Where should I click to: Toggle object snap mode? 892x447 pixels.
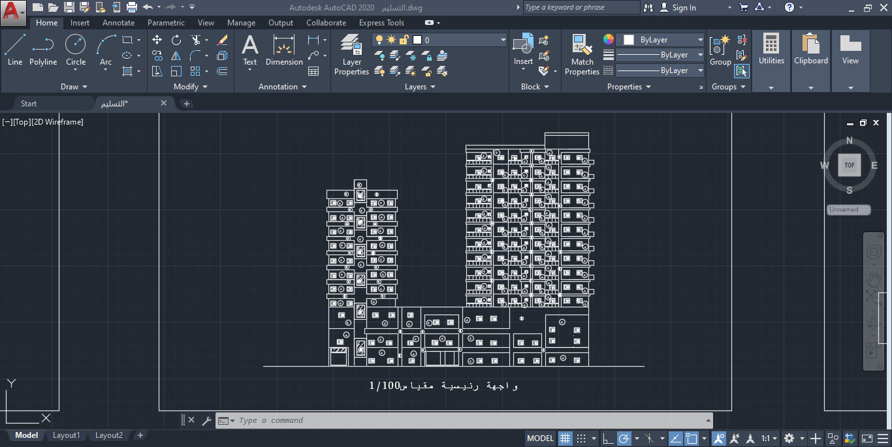pos(692,438)
